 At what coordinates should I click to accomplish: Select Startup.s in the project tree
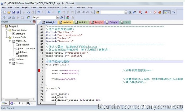coord(20,34)
